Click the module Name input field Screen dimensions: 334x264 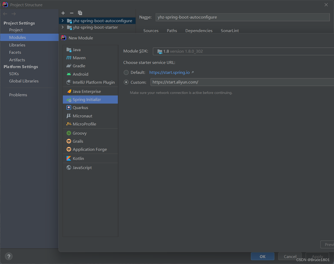point(243,17)
